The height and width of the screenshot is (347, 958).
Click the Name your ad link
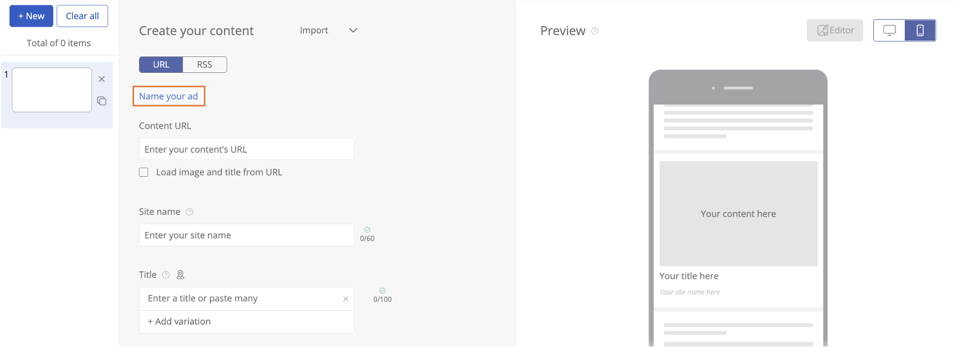(x=168, y=96)
